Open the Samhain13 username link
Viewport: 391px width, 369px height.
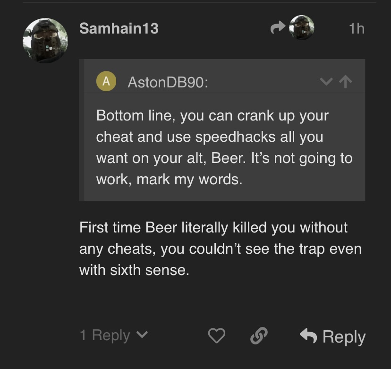pos(119,28)
